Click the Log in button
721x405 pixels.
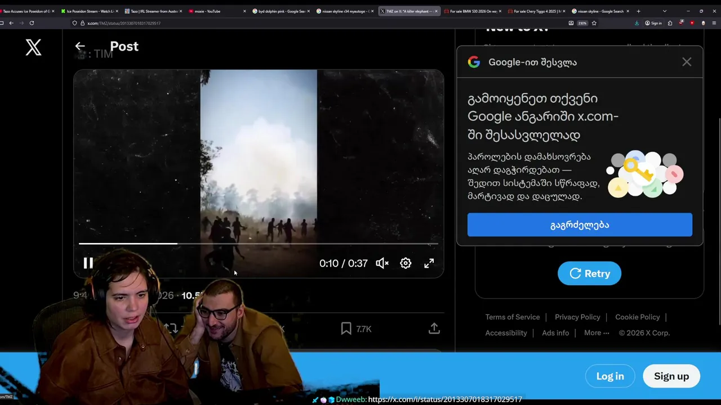(610, 376)
